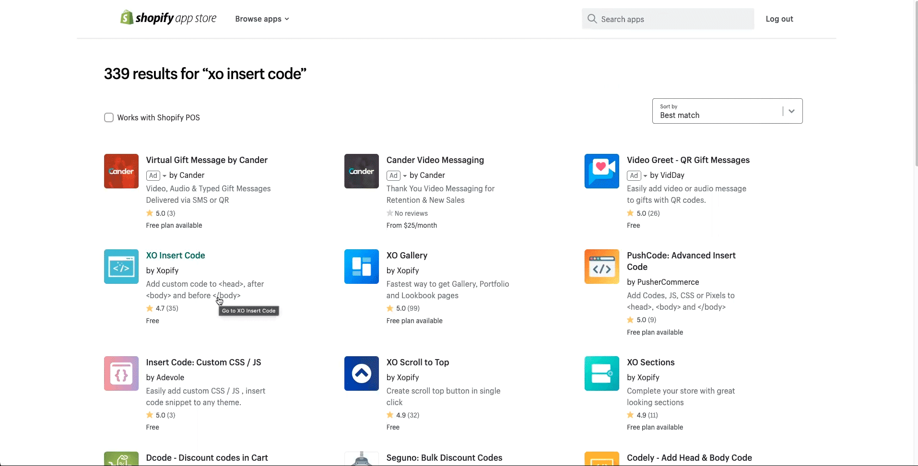Viewport: 918px width, 466px height.
Task: Expand Ad info for Virtual Gift Message
Action: point(156,175)
